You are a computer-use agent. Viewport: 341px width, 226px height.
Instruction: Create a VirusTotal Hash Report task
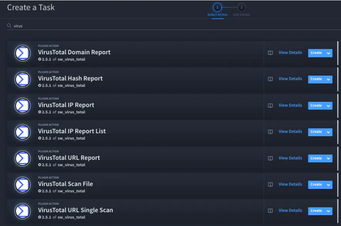point(316,79)
